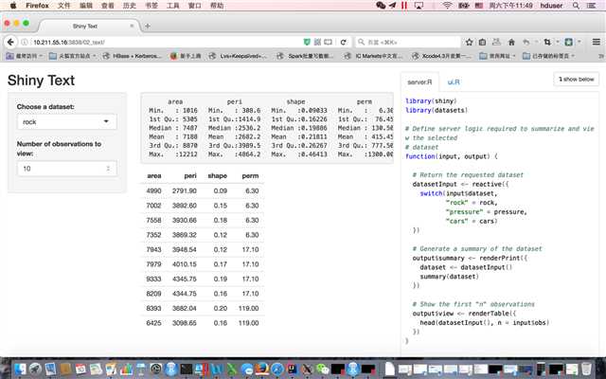This screenshot has height=379, width=606.
Task: Click the Wi-Fi status icon
Action: tap(447, 6)
